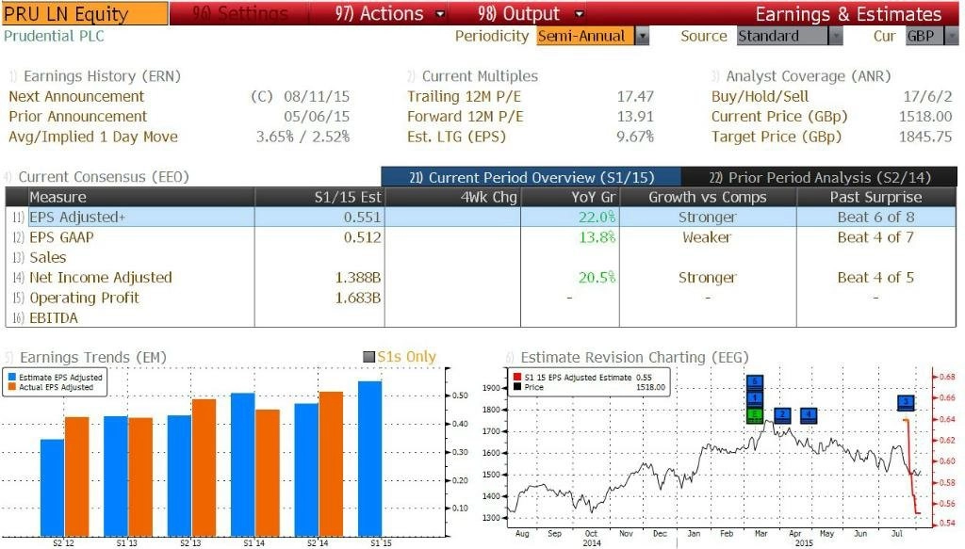Click the S2 14 orange actual bar
Screen dimensions: 965x549
click(x=331, y=464)
